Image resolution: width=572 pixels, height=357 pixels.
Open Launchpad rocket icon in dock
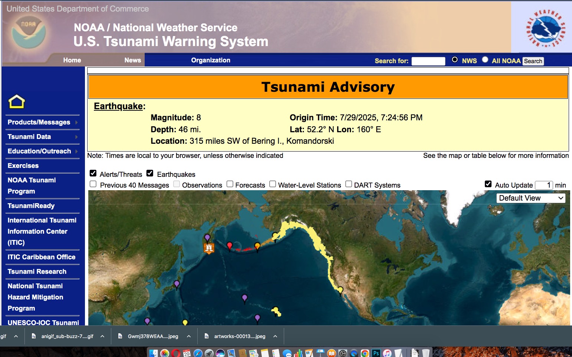pyautogui.click(x=209, y=353)
